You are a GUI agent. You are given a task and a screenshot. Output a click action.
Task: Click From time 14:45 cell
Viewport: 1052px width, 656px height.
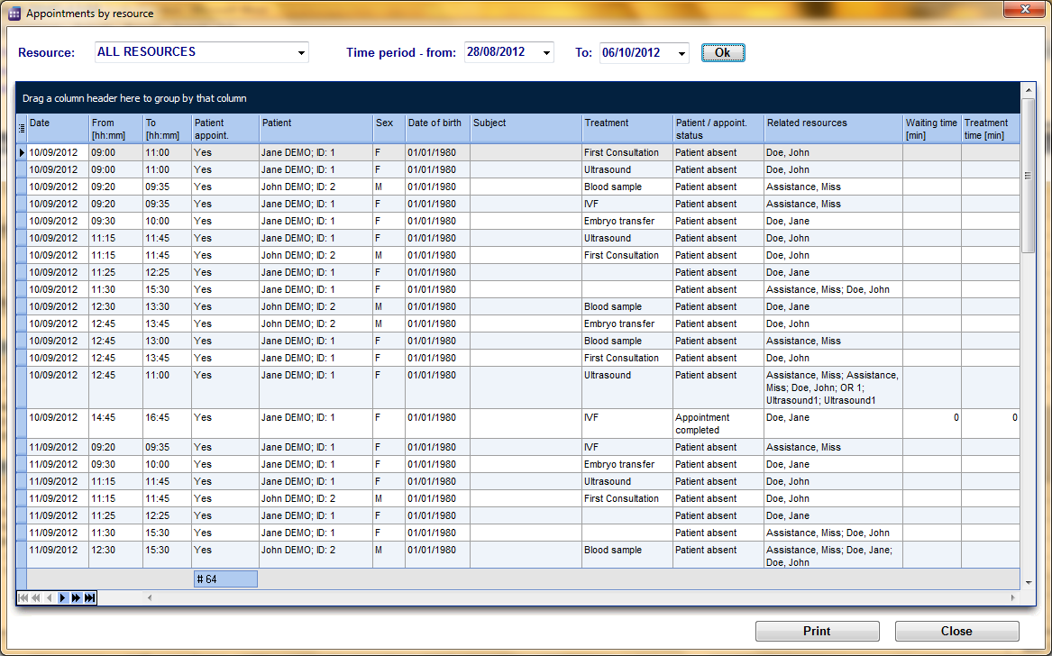pos(115,424)
